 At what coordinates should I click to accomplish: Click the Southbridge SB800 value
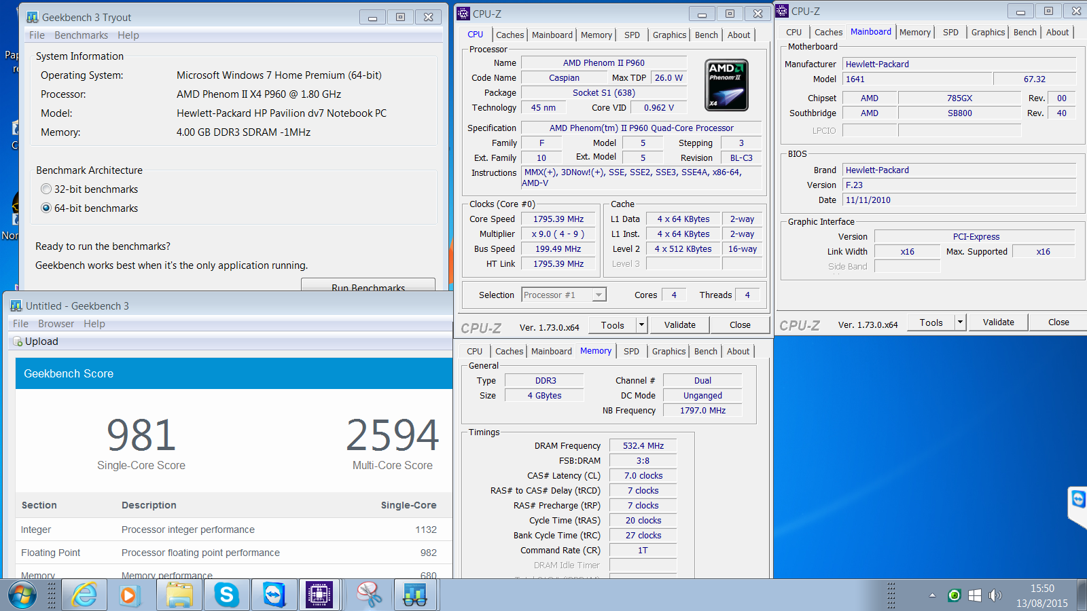coord(959,113)
